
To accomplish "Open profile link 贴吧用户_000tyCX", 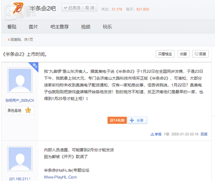I will (20, 100).
